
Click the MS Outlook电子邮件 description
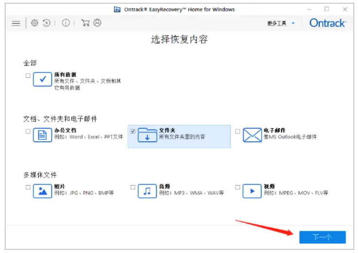(x=291, y=137)
